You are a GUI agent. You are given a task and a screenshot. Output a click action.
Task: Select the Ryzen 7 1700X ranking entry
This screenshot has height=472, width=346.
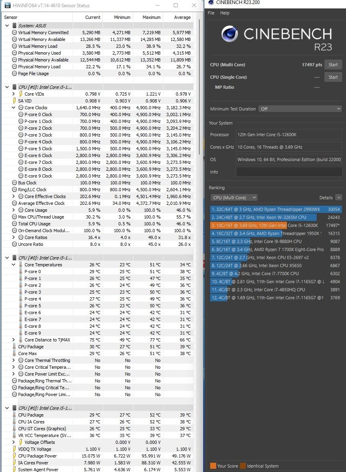276,249
